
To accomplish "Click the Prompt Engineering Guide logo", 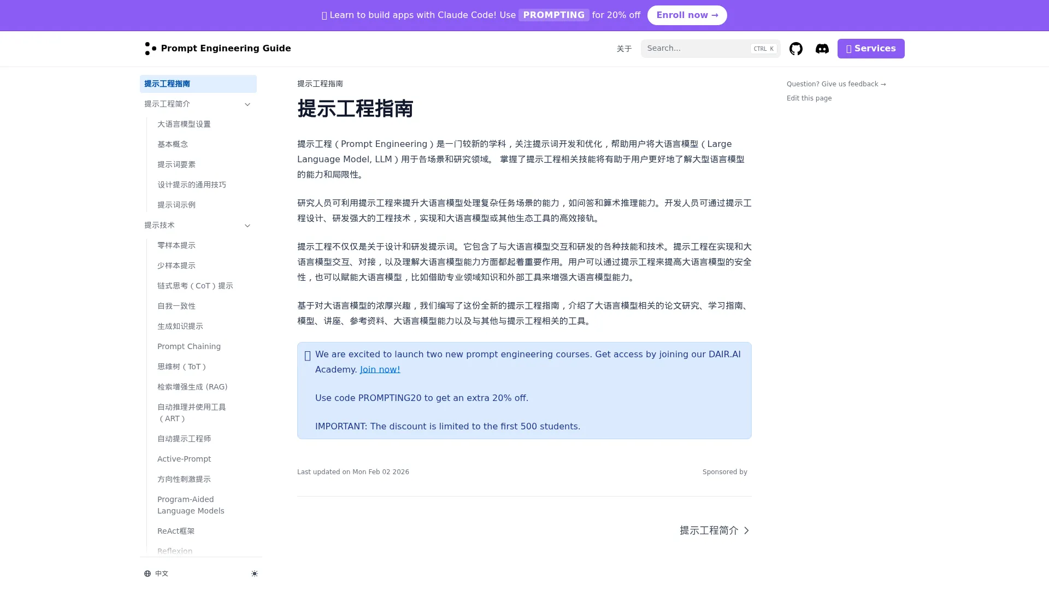I will 217,49.
